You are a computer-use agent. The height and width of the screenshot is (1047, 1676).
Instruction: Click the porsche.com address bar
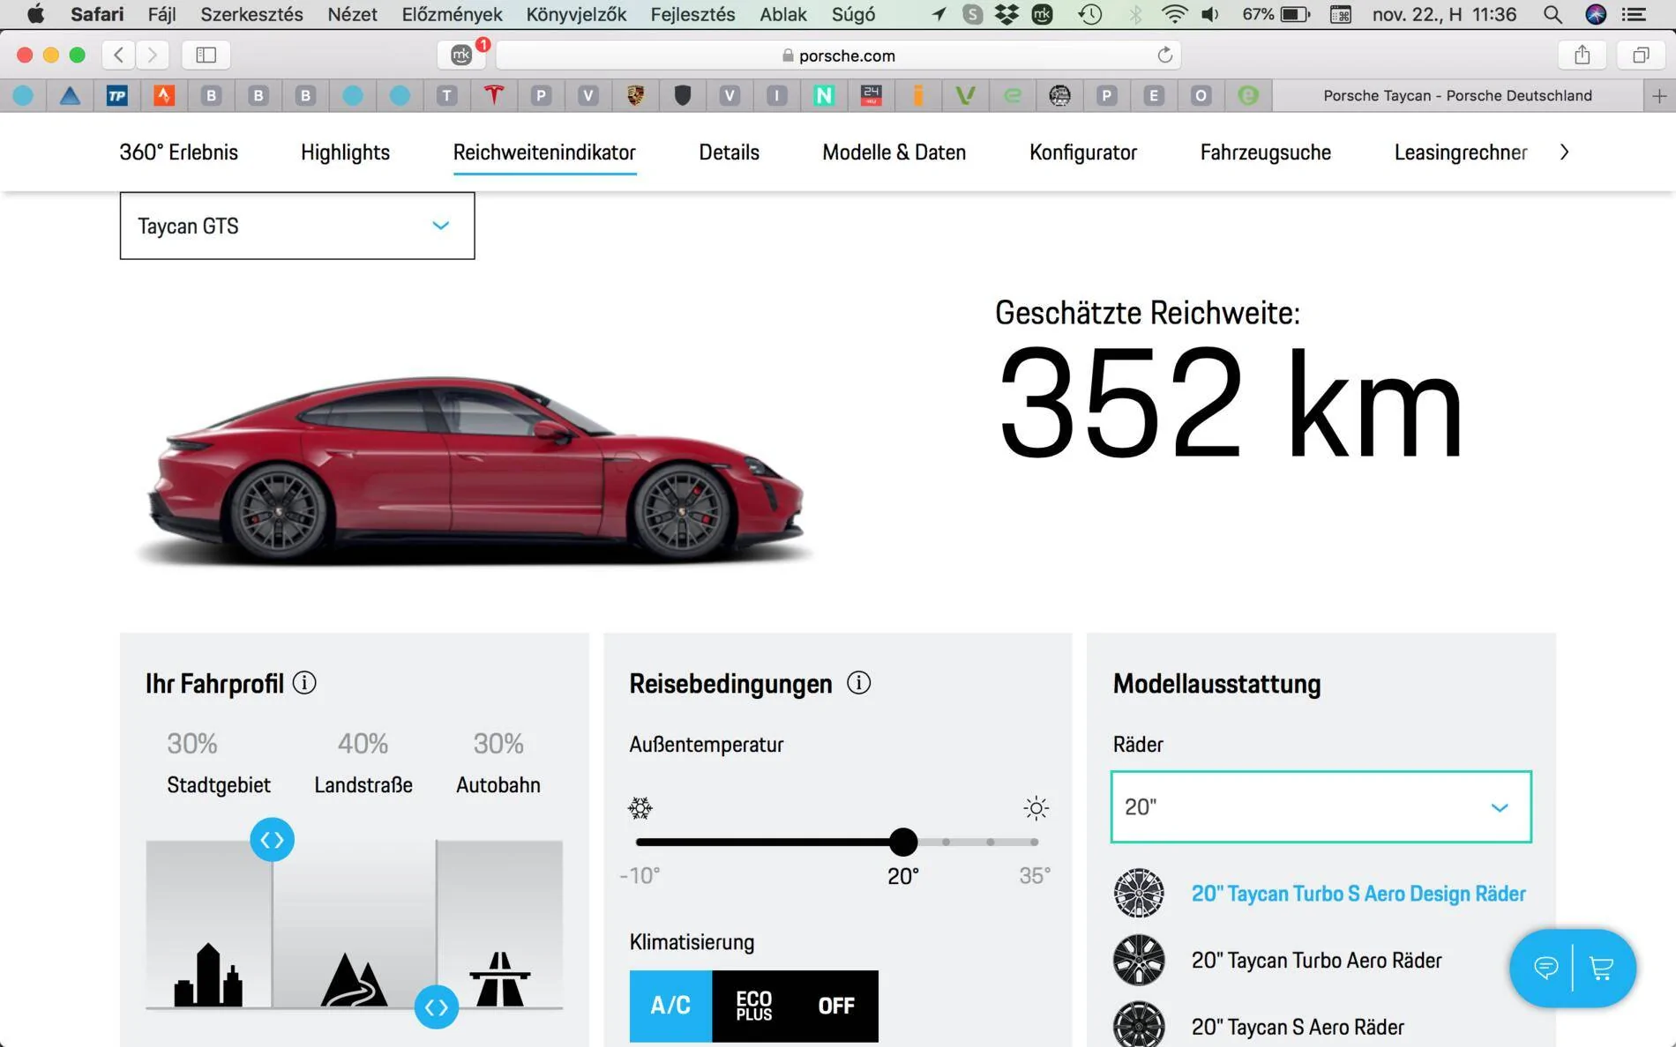click(838, 55)
